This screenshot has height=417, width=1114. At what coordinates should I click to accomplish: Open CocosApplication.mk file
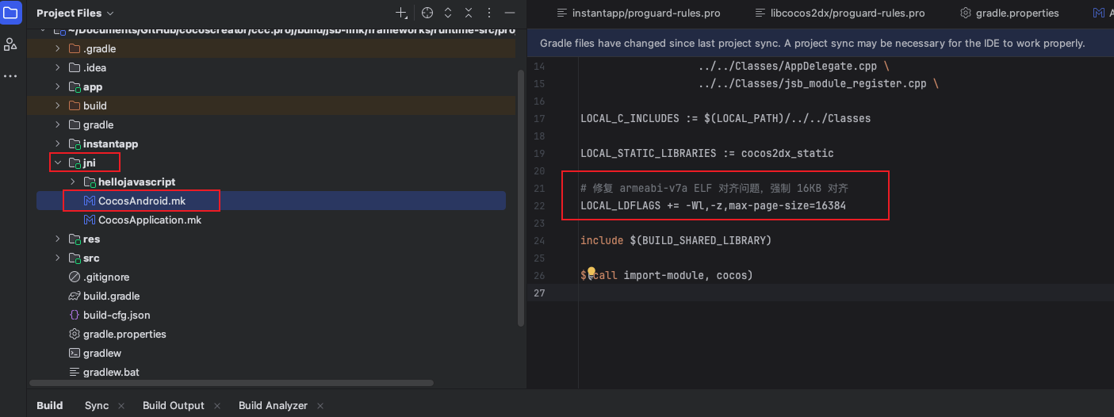pos(149,220)
